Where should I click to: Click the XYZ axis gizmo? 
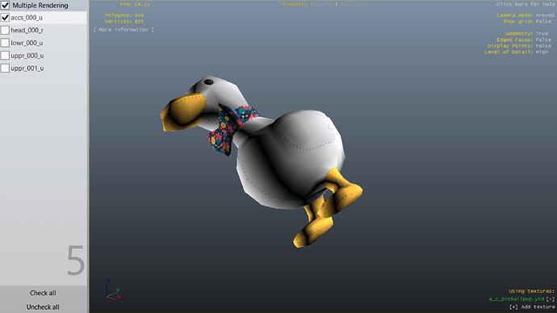pos(112,290)
